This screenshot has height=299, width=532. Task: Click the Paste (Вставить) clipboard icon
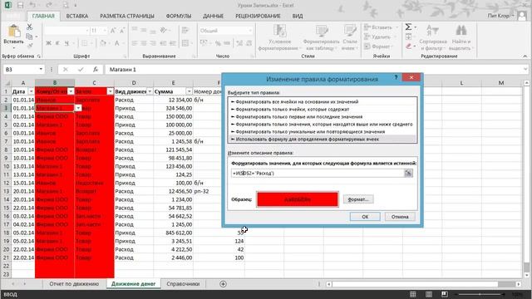point(13,32)
